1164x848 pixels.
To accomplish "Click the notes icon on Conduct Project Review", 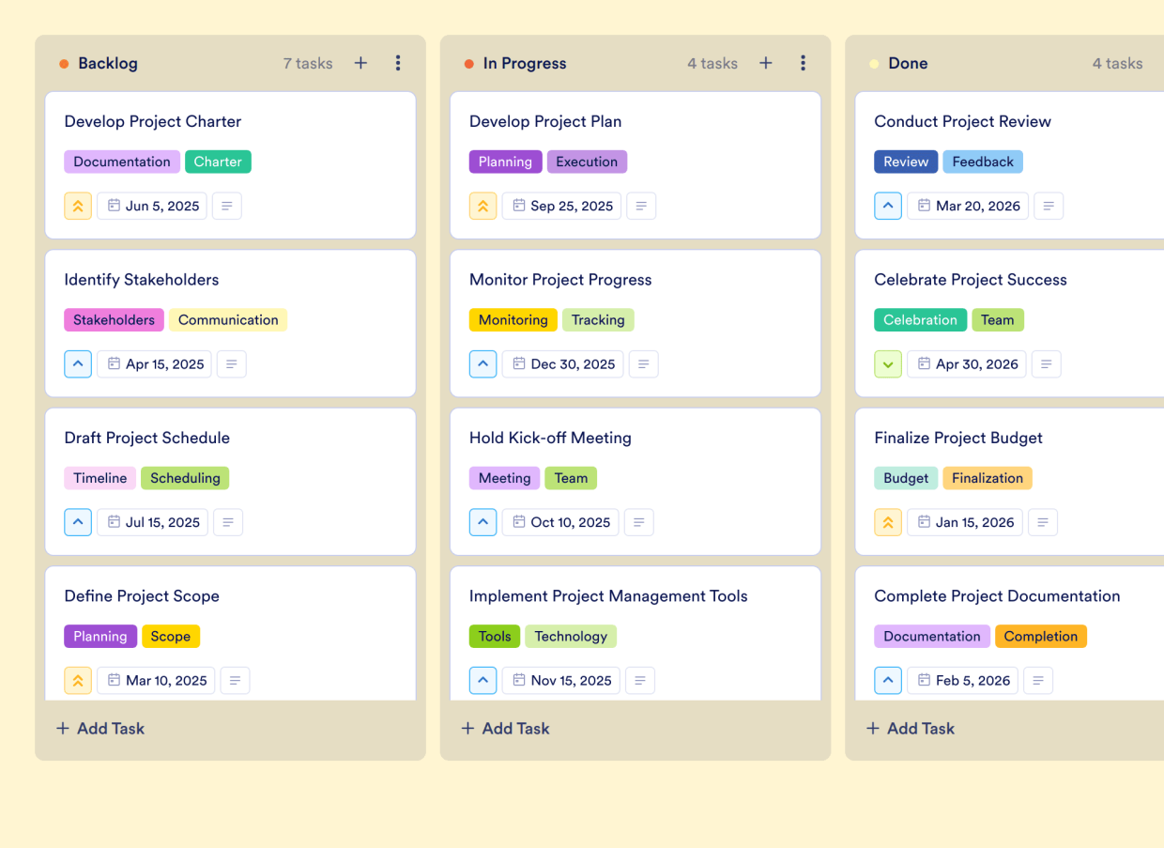I will [x=1049, y=206].
